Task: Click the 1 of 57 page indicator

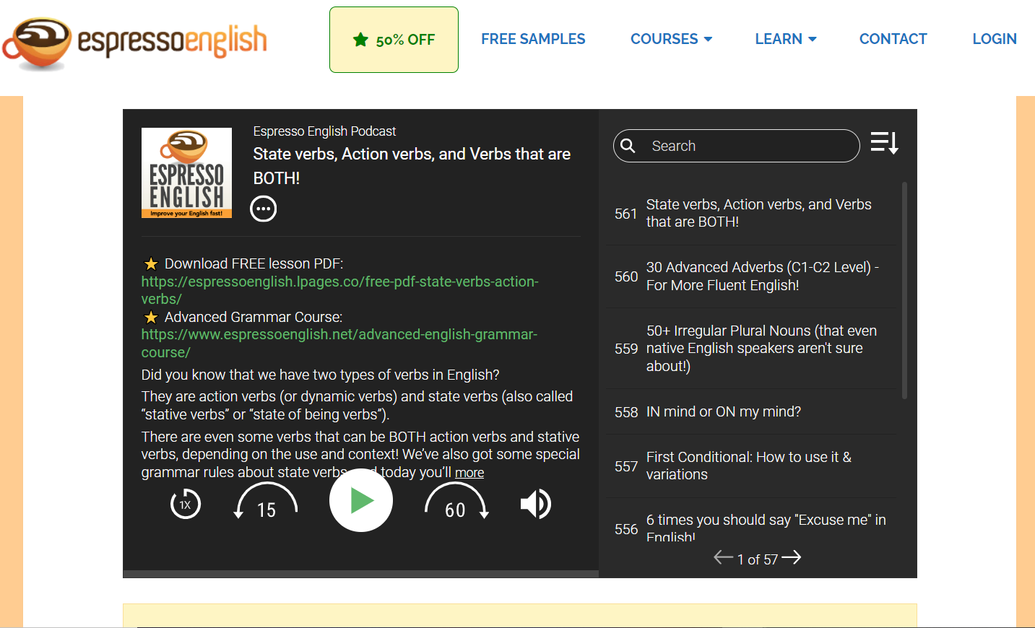Action: (x=758, y=559)
